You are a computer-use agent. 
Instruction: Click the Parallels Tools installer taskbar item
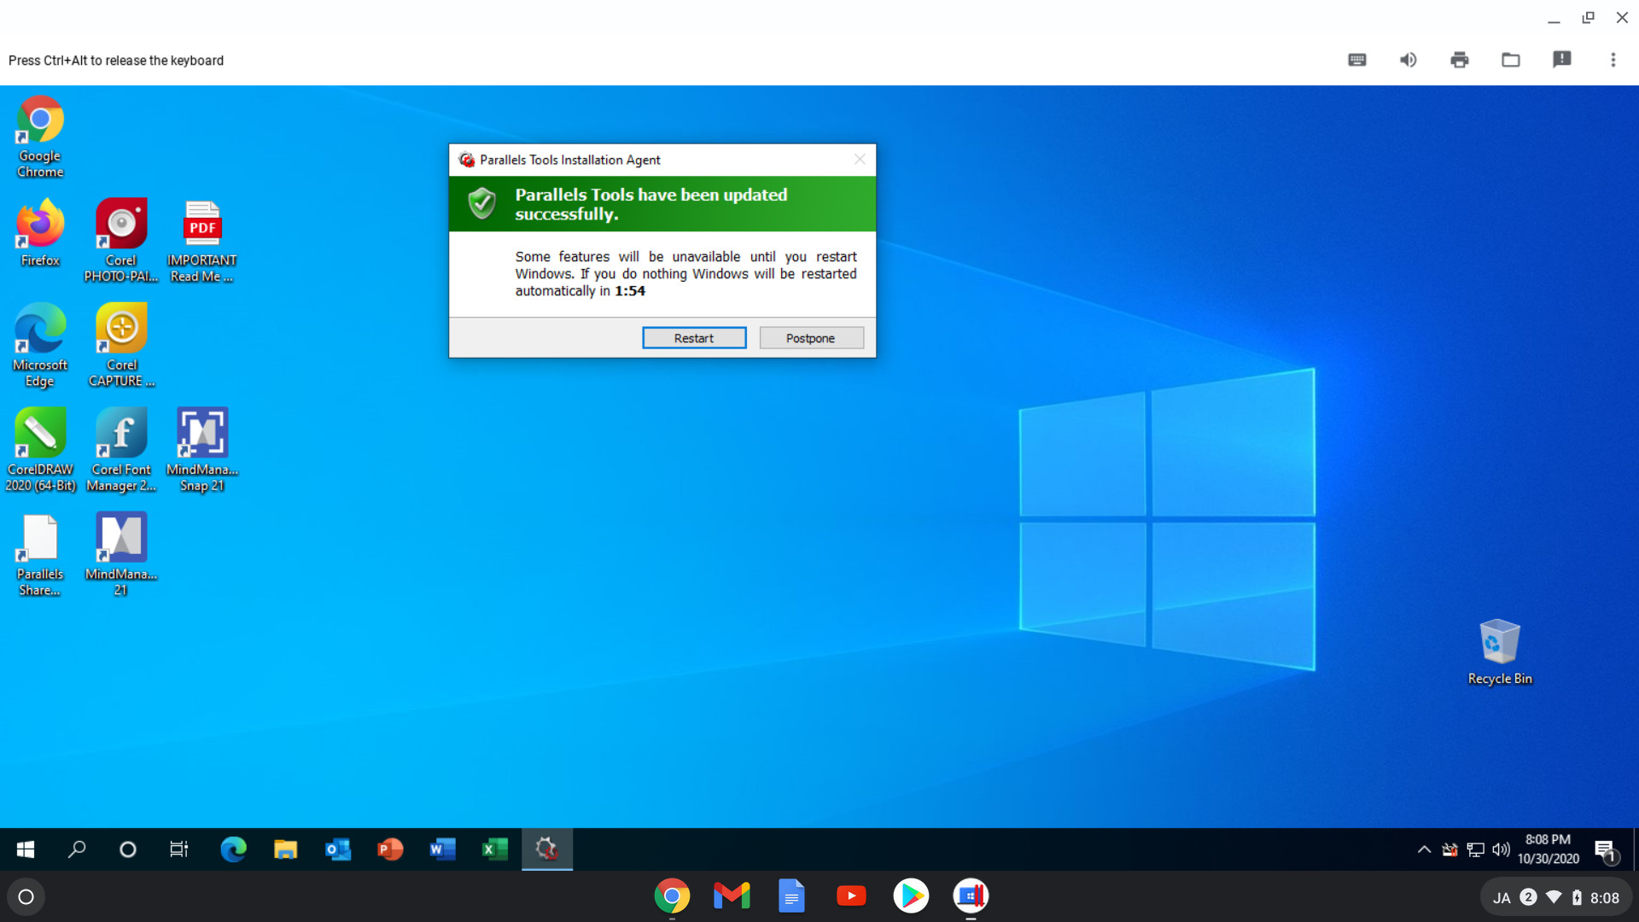(x=547, y=849)
